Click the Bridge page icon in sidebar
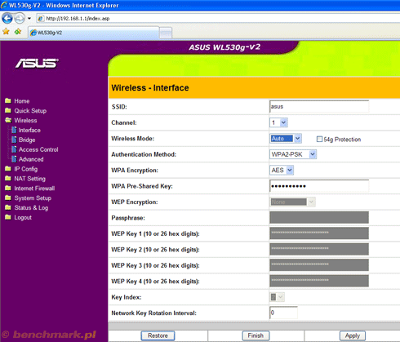Viewport: 400px width, 342px height. pyautogui.click(x=14, y=140)
